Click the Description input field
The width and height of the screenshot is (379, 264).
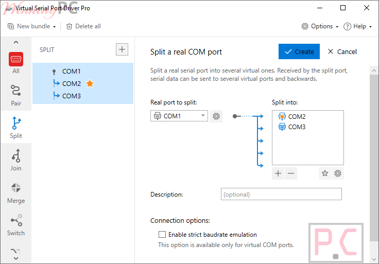coord(281,194)
